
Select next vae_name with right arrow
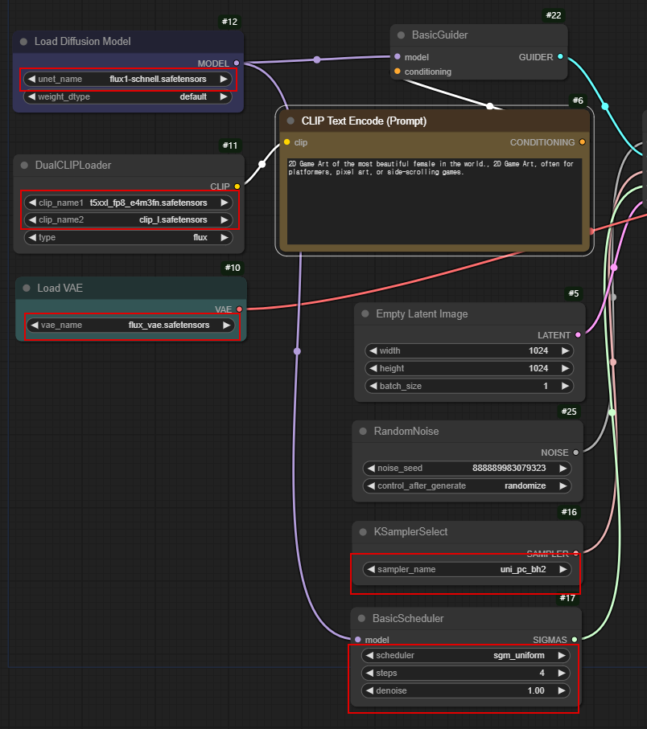[226, 325]
